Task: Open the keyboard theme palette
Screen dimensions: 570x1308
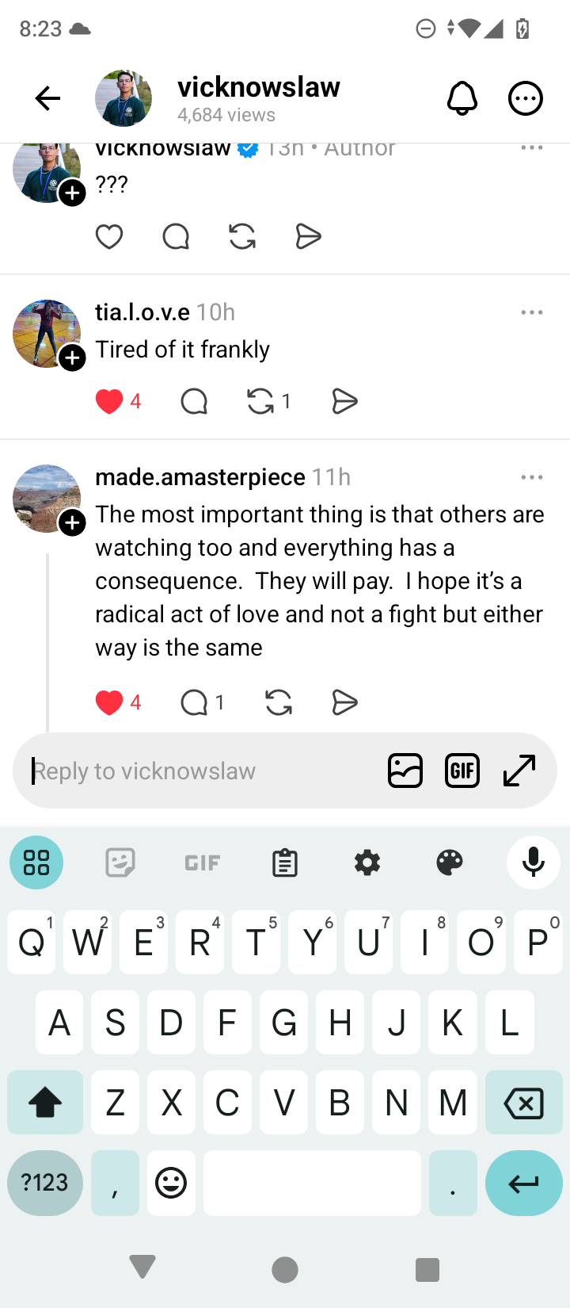Action: 450,862
